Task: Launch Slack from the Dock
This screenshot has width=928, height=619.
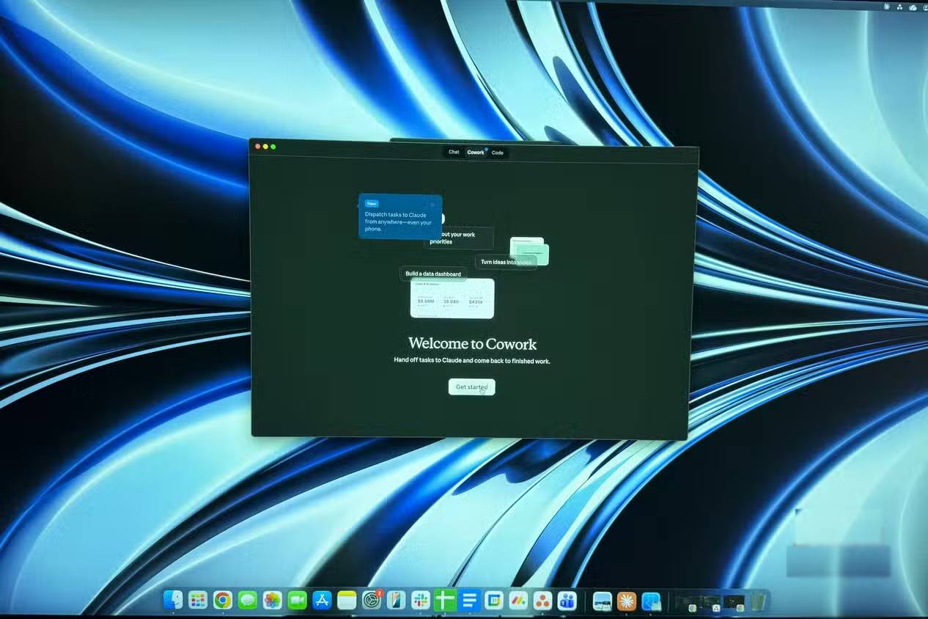Action: 421,601
